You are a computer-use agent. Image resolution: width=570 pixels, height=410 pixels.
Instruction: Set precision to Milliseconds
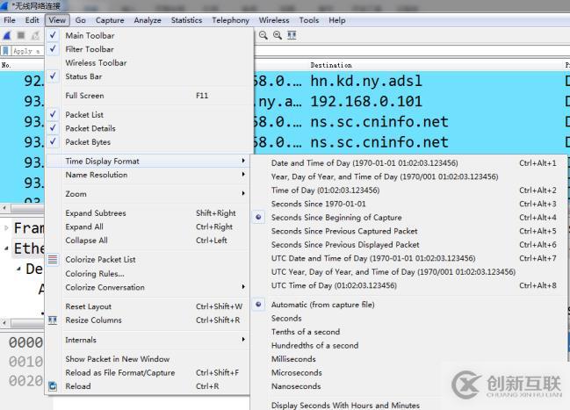pyautogui.click(x=408, y=359)
